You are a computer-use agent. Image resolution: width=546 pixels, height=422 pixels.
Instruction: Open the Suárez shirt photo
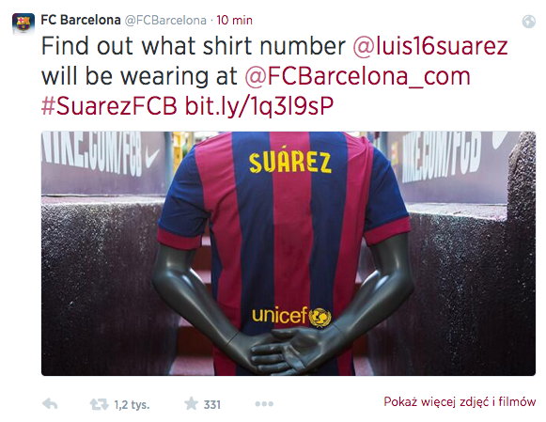(289, 253)
